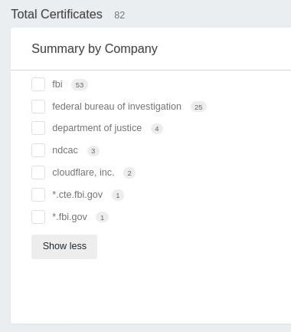Tick the federal bureau of investigation checkbox
The image size is (291, 332).
coord(38,107)
